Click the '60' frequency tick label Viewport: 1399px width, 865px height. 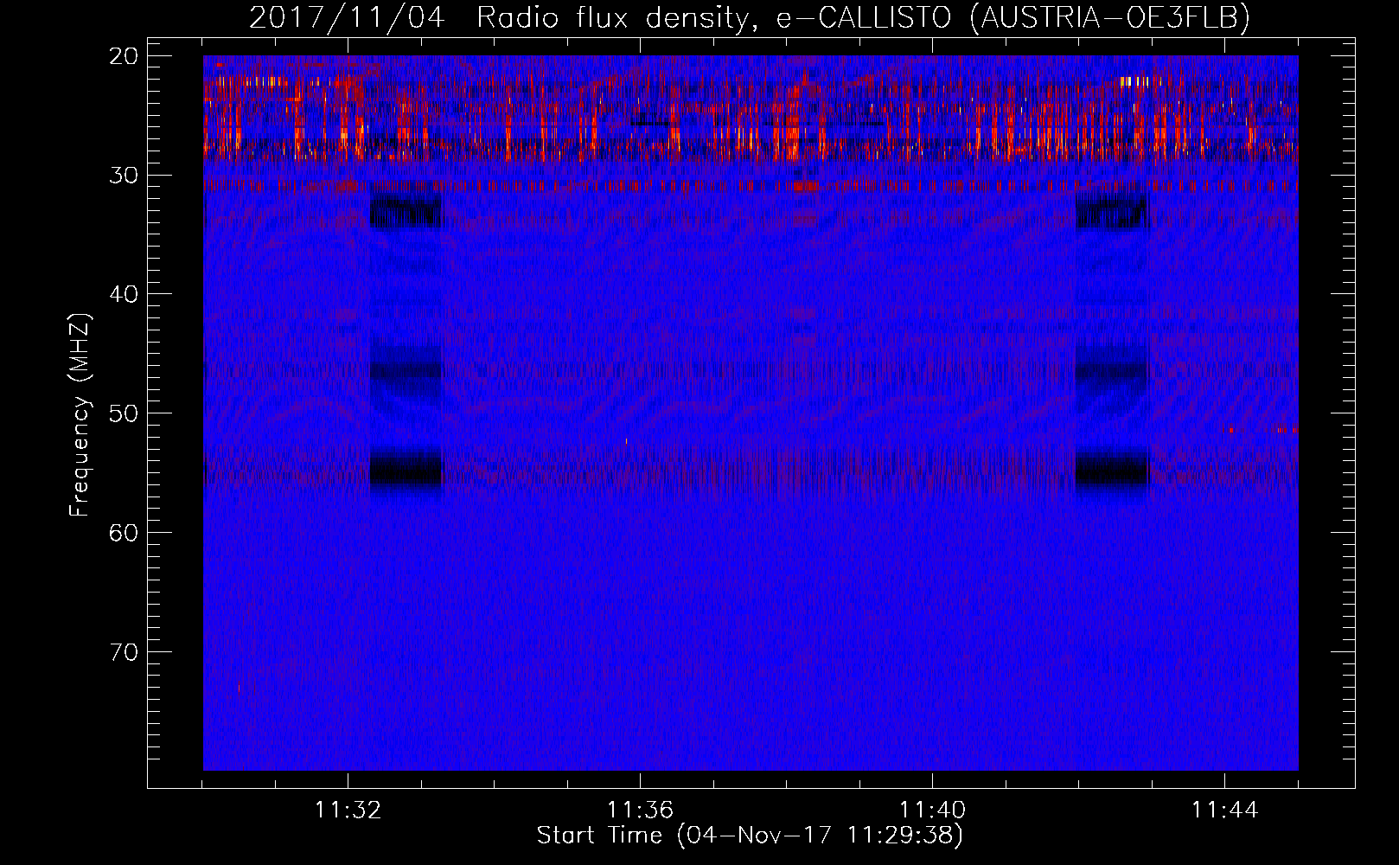(x=125, y=532)
